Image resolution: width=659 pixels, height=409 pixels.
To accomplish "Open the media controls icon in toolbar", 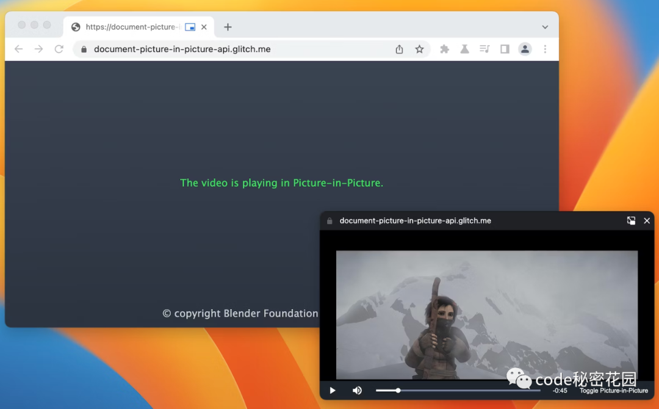I will pyautogui.click(x=484, y=49).
